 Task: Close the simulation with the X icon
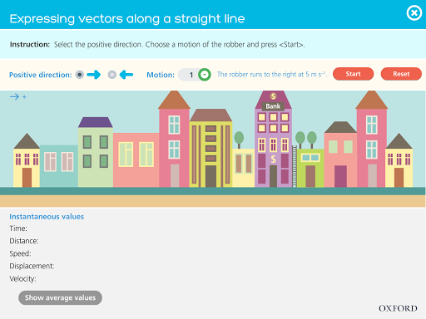click(x=414, y=13)
